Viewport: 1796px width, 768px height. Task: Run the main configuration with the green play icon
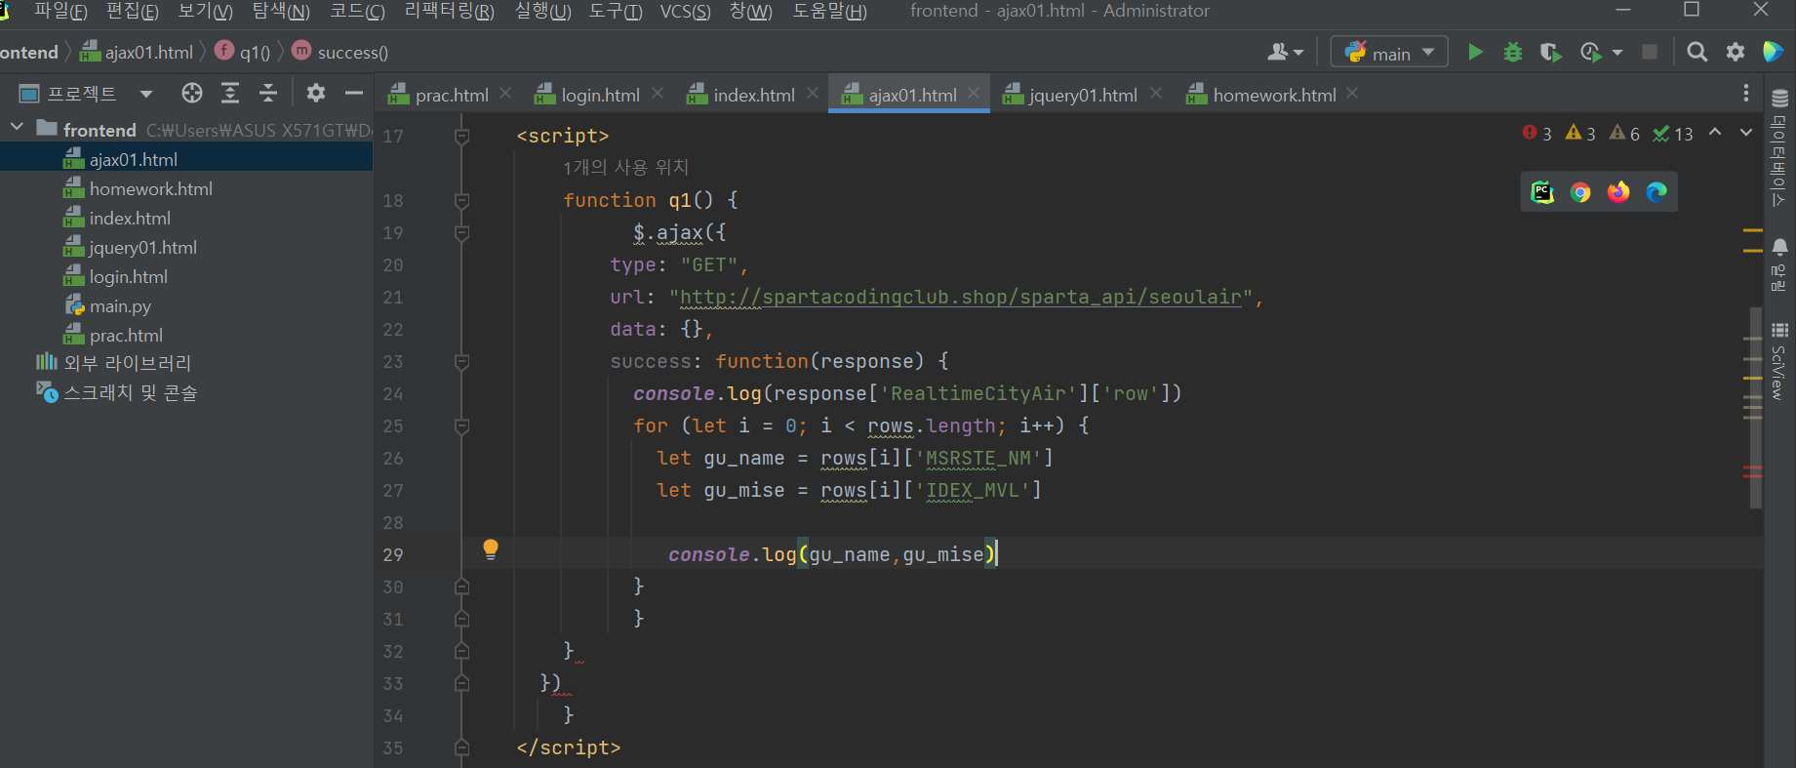1475,52
